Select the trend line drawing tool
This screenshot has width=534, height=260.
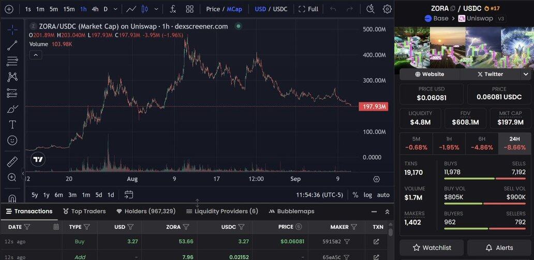[12, 45]
